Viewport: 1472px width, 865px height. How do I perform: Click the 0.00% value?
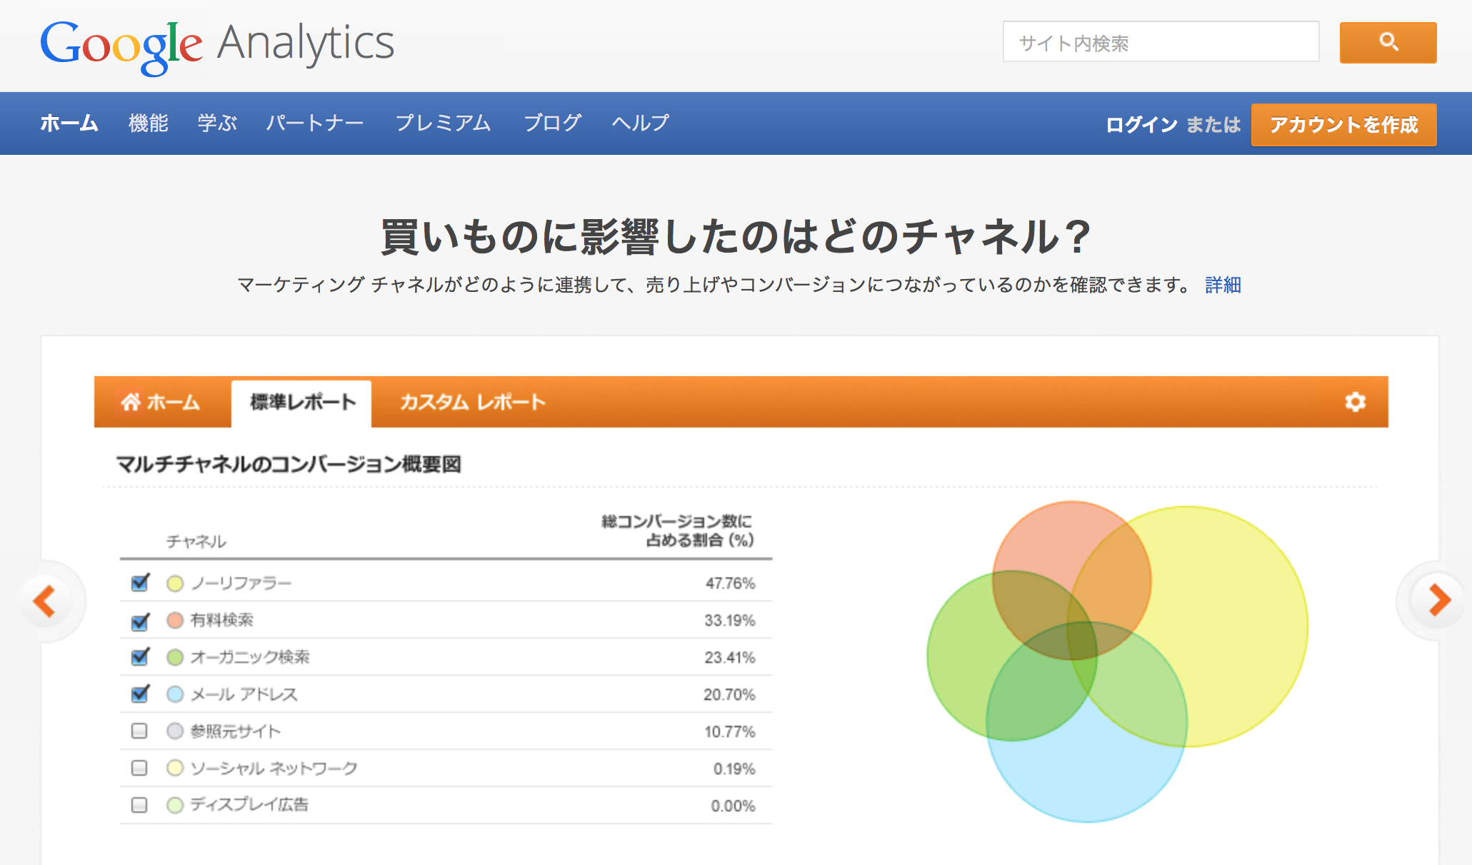[733, 806]
